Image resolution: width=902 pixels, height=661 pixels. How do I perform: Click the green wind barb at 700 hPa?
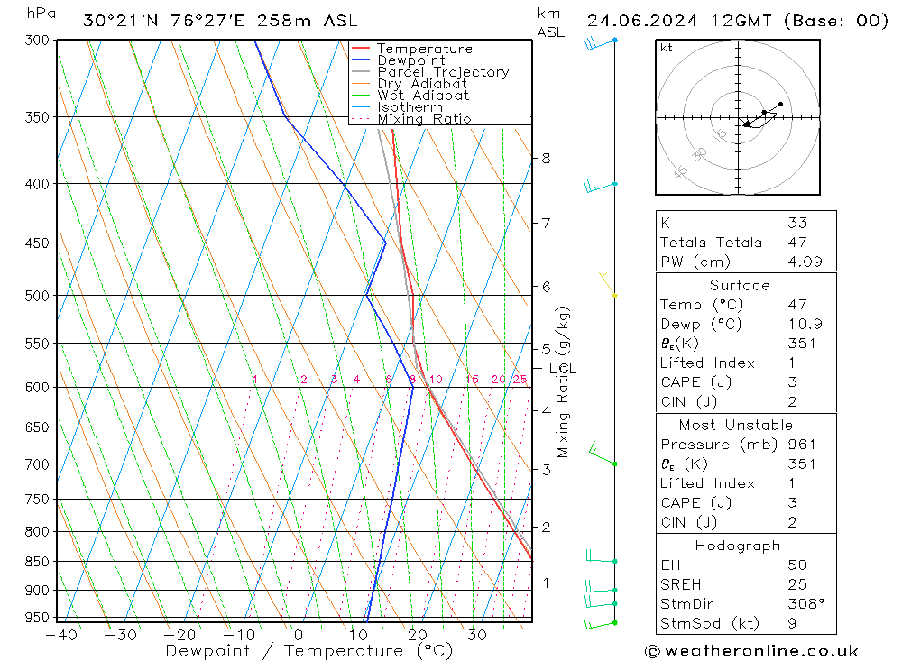click(x=603, y=454)
